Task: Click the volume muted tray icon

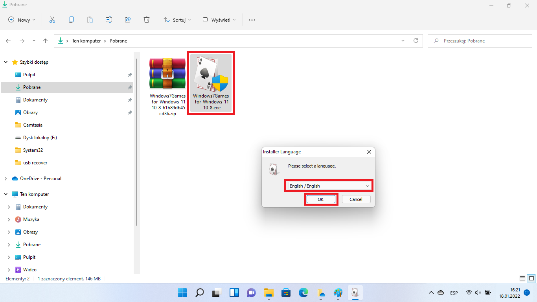Action: click(x=478, y=293)
